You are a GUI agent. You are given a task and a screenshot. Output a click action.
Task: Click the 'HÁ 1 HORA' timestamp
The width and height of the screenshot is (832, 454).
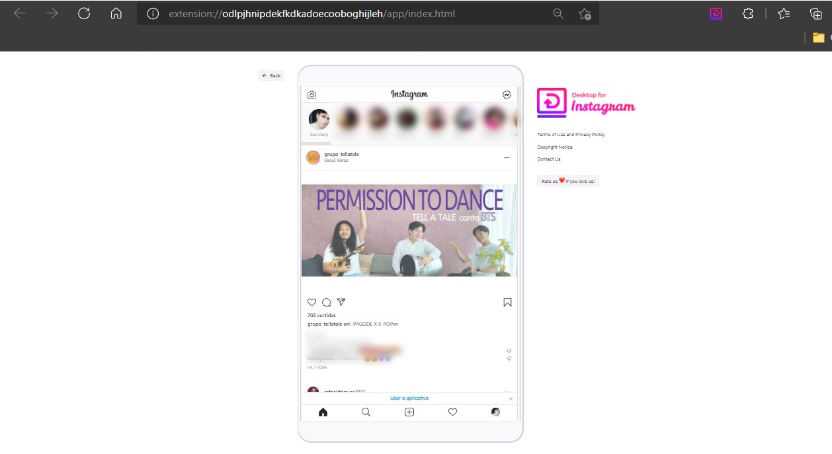(x=317, y=367)
